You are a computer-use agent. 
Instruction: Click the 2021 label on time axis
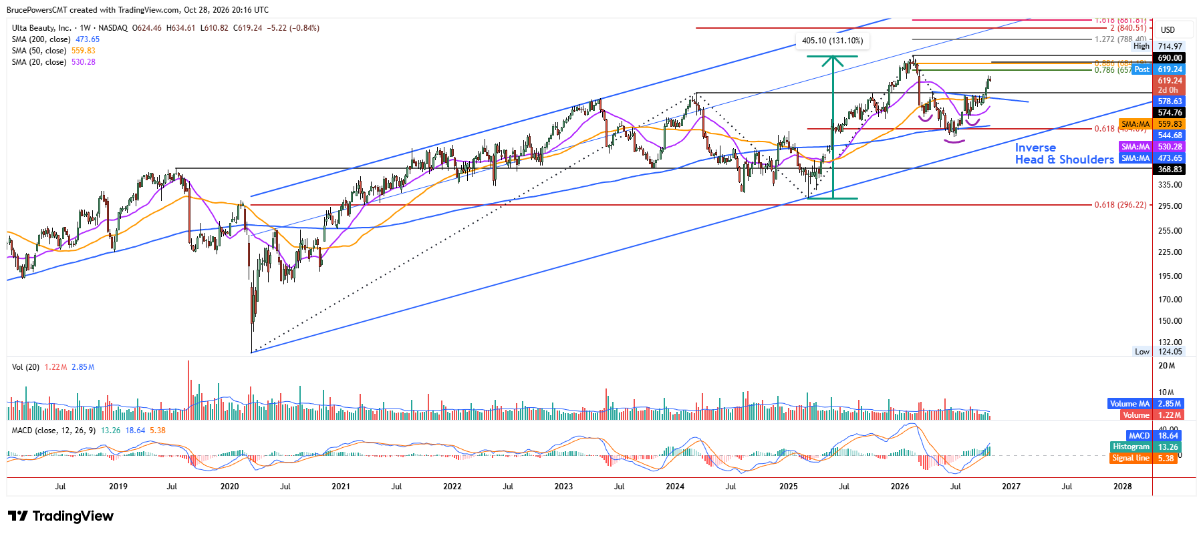point(341,487)
